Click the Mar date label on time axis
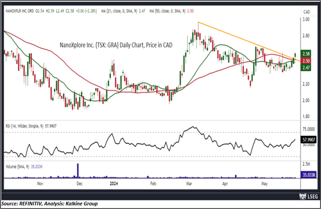The image size is (321, 209). 189,184
